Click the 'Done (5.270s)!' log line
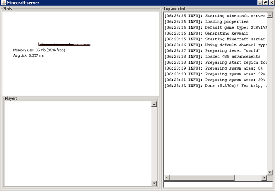 coord(216,86)
